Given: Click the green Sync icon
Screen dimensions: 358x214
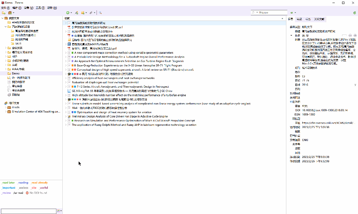Looking at the screenshot, I should pyautogui.click(x=355, y=13).
